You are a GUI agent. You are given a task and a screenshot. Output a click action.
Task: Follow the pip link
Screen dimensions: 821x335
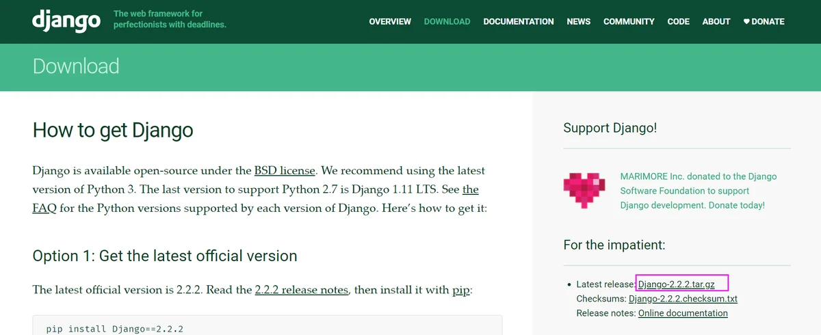pyautogui.click(x=461, y=290)
